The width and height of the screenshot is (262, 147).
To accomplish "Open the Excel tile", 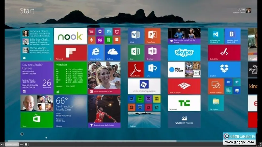I will (x=136, y=53).
